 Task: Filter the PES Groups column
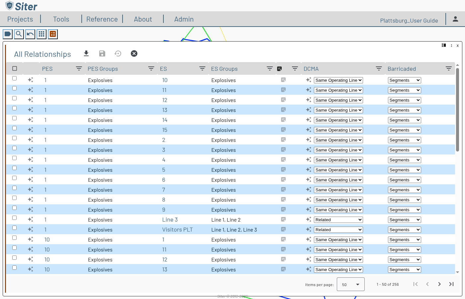(151, 68)
